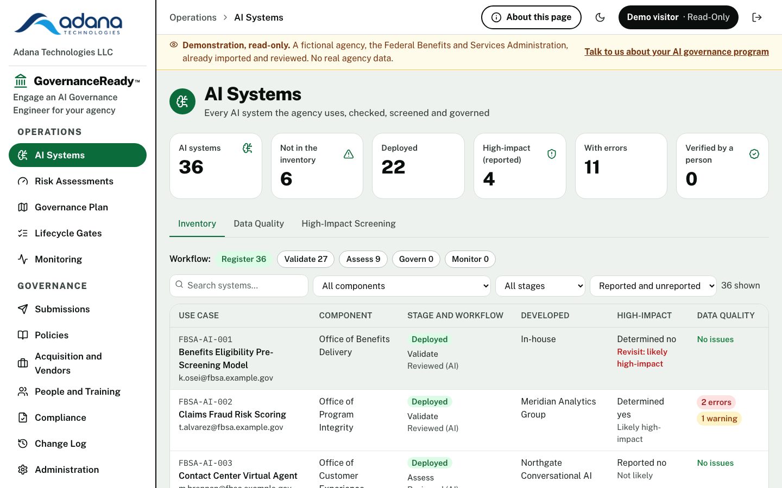Click the eye icon in demonstration banner
The width and height of the screenshot is (782, 488).
(x=174, y=45)
